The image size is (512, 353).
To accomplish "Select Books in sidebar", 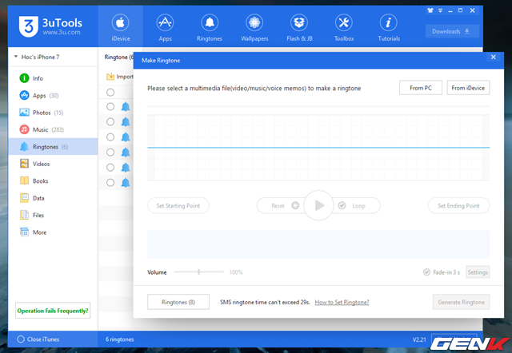I will click(53, 181).
